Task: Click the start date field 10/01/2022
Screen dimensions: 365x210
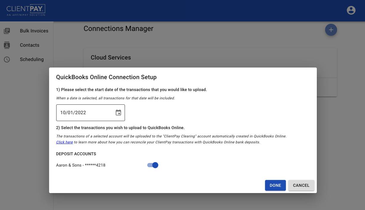Action: (90, 113)
